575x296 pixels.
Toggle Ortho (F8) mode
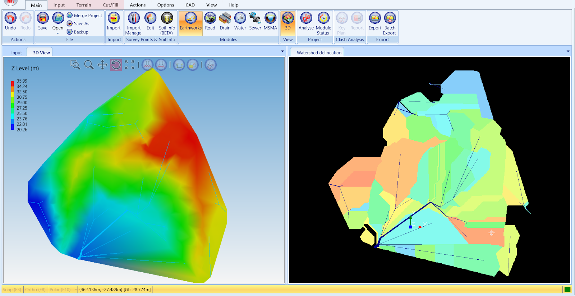click(x=35, y=290)
